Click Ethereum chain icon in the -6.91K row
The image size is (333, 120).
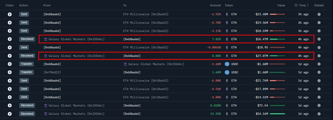pyautogui.click(x=10, y=14)
